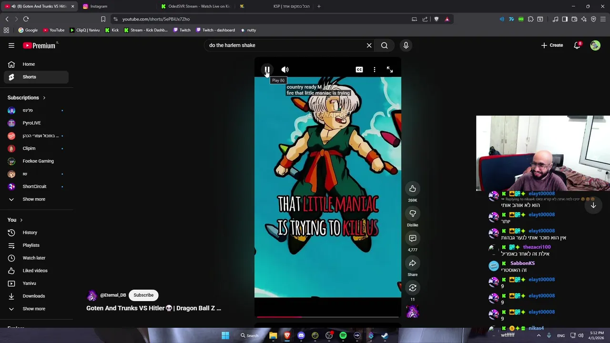Toggle closed captions on the Short

coord(359,70)
